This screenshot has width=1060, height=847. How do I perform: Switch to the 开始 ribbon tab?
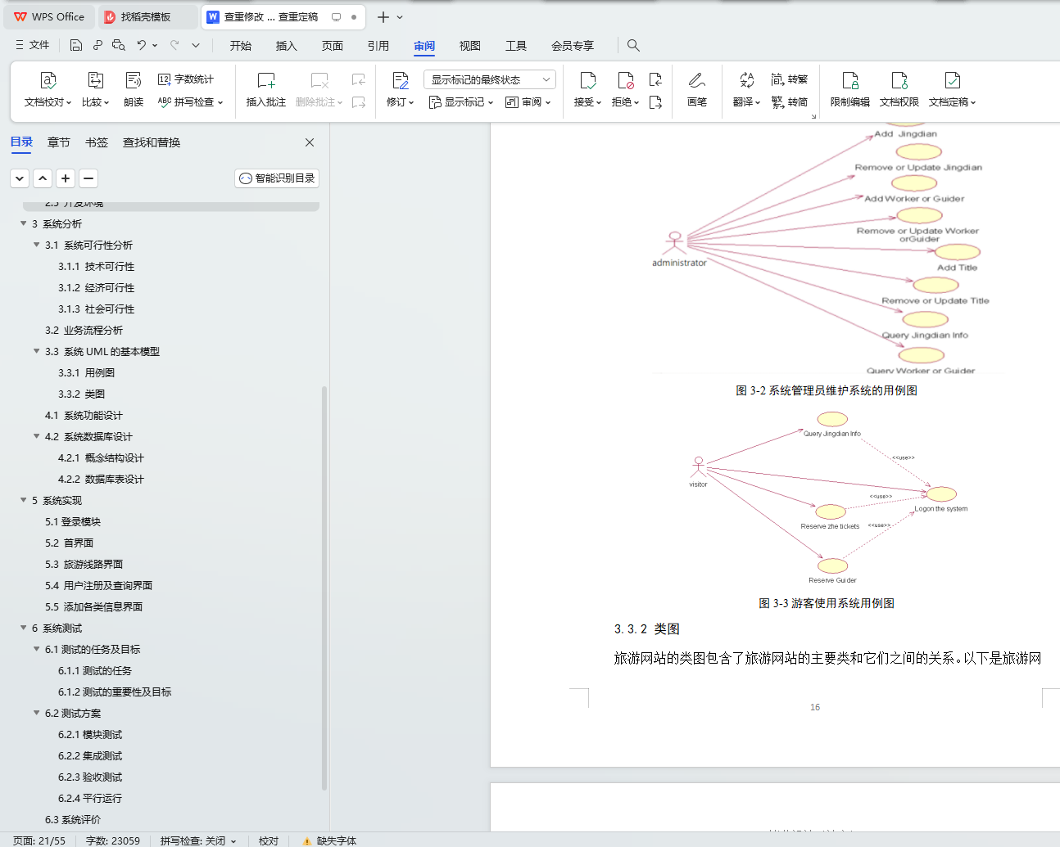tap(241, 46)
